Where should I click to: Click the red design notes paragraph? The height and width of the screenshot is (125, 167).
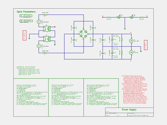click(135, 90)
